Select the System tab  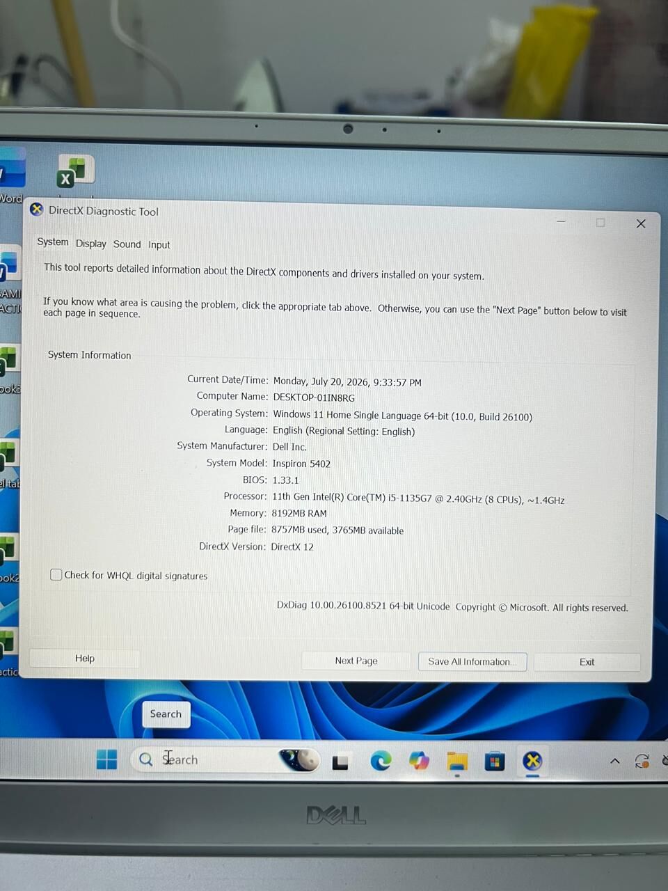[x=53, y=242]
